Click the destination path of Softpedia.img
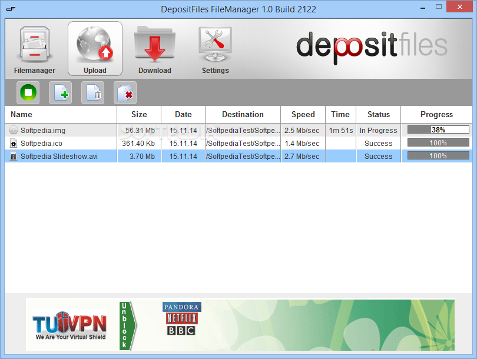The height and width of the screenshot is (359, 477). point(243,131)
